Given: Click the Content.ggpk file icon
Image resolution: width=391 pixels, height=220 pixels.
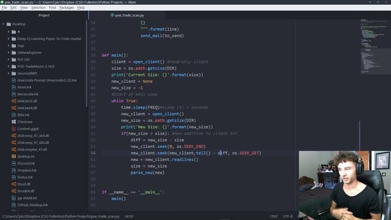Looking at the screenshot, I should [13, 129].
